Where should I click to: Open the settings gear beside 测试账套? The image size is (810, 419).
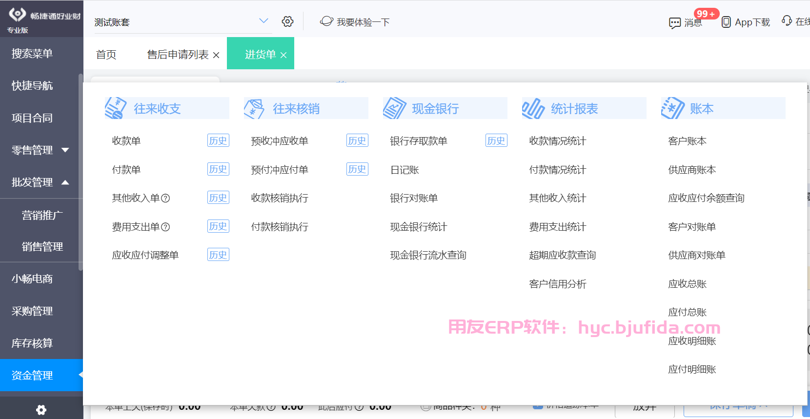coord(287,21)
